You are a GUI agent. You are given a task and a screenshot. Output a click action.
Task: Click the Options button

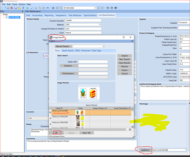pos(124,67)
